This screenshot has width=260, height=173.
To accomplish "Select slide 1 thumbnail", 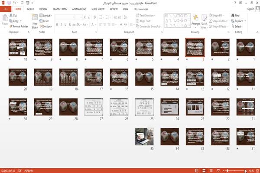I will pyautogui.click(x=246, y=47).
